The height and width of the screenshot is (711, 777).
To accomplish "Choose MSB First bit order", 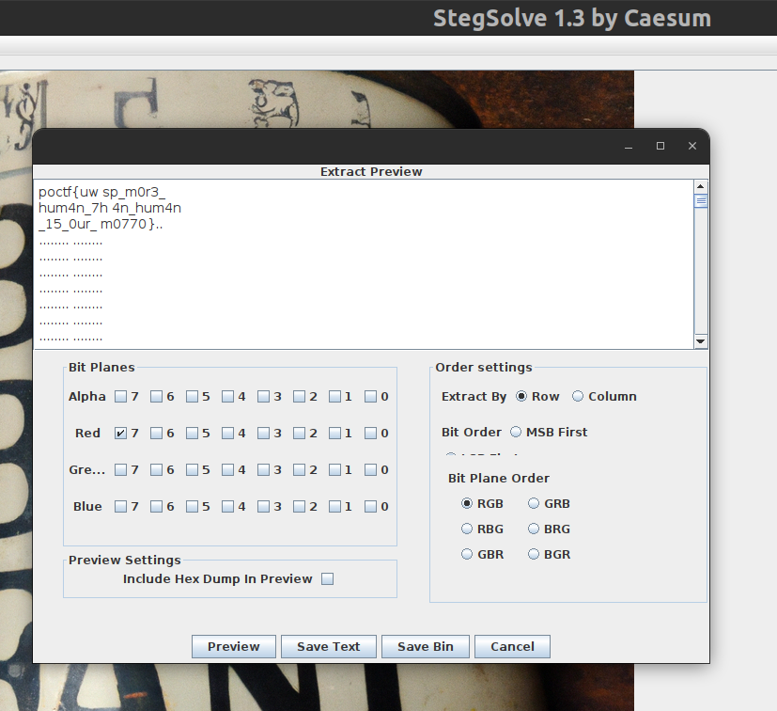I will tap(516, 433).
